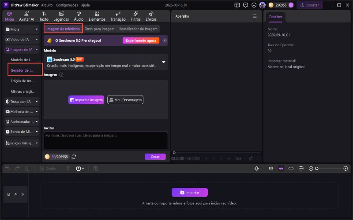353x220 pixels.
Task: Expand the Edição Intelig... section
Action: click(x=22, y=143)
